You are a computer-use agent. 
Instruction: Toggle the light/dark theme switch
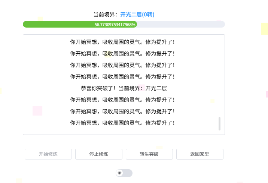coord(124,173)
